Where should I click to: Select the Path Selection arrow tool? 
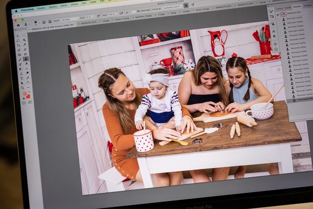pos(22,83)
